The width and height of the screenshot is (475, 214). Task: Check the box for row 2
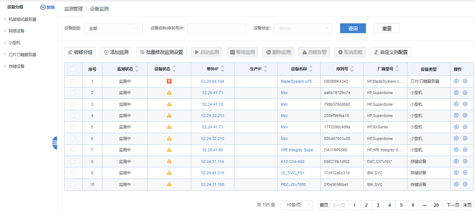[x=73, y=93]
